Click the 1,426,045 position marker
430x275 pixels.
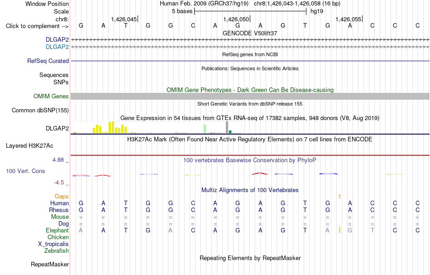coord(124,19)
